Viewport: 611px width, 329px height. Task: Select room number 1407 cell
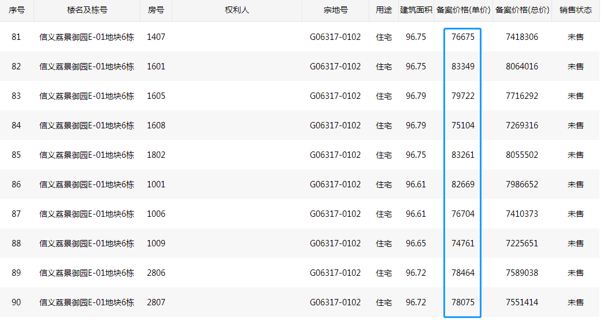point(156,37)
